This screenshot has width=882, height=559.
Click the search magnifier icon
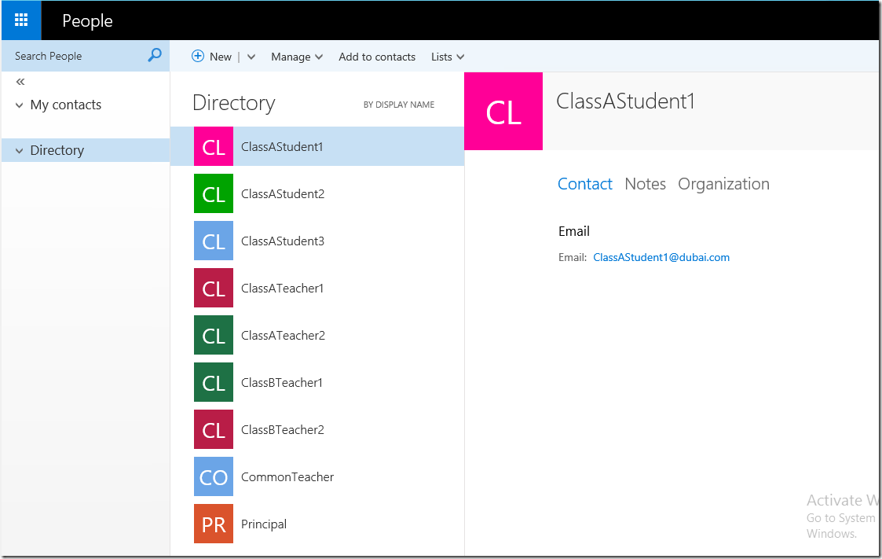[x=155, y=54]
